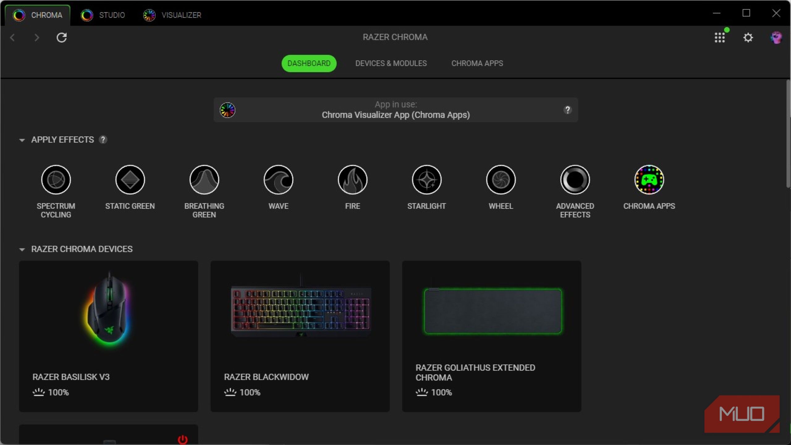Select the Breathing Green effect icon
Screen dimensions: 791x445
point(204,180)
